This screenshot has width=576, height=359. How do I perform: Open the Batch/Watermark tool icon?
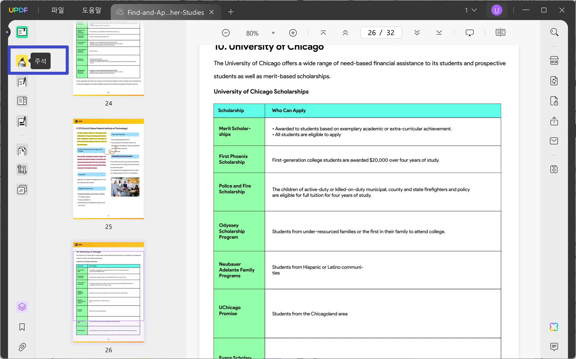tap(22, 190)
